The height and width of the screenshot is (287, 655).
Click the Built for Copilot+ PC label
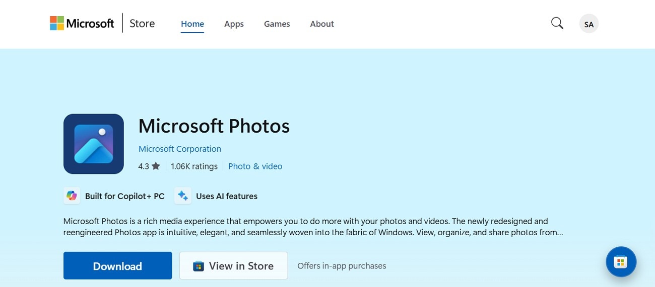coord(125,196)
